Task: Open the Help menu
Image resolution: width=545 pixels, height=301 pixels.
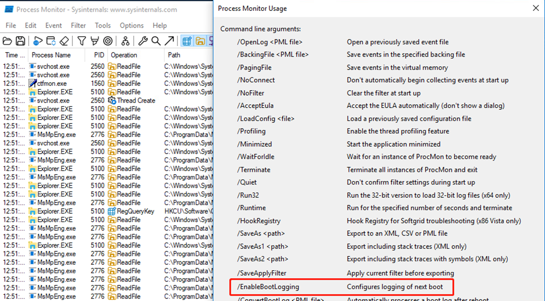Action: tap(160, 25)
